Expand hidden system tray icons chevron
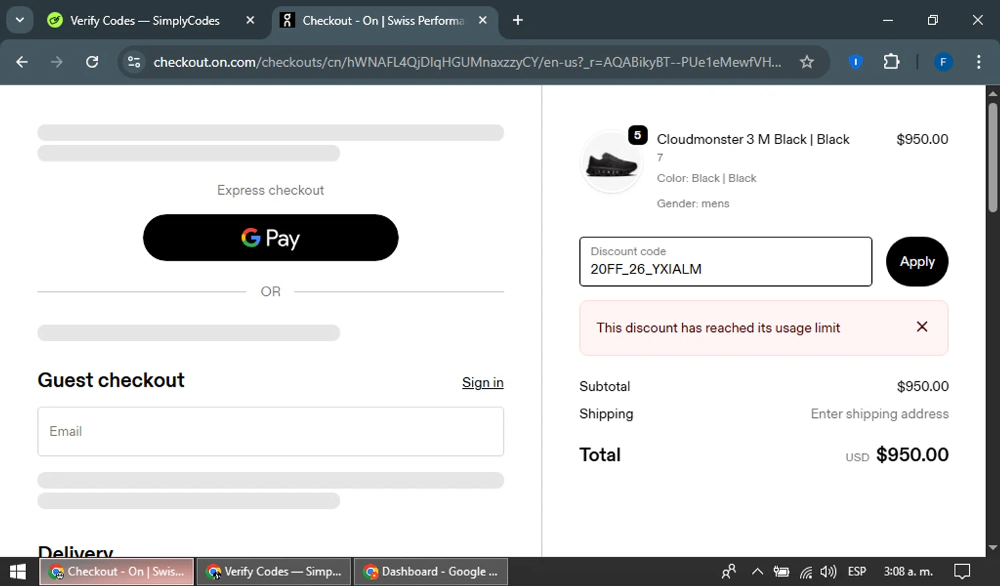 coord(757,571)
